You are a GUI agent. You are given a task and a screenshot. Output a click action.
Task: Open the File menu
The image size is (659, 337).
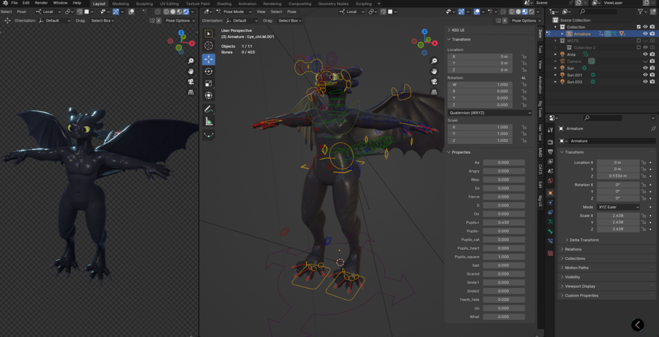pos(14,3)
